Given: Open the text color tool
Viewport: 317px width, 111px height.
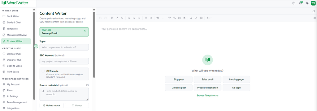Looking at the screenshot, I should (196, 18).
